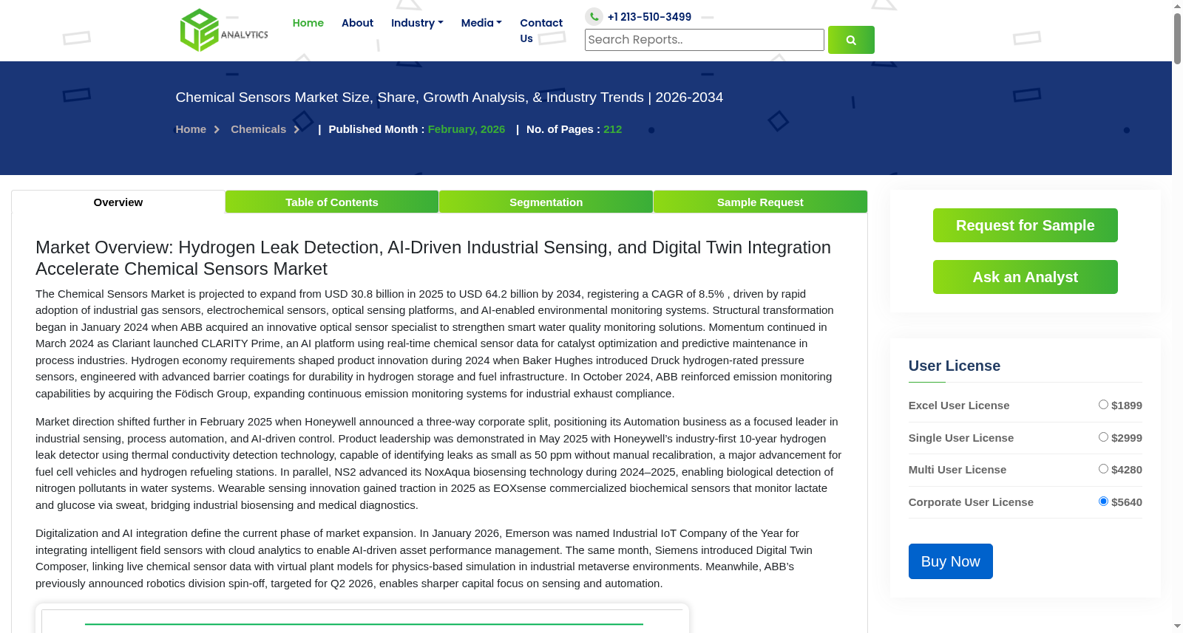Click the Single User License label
1183x633 pixels.
[961, 438]
